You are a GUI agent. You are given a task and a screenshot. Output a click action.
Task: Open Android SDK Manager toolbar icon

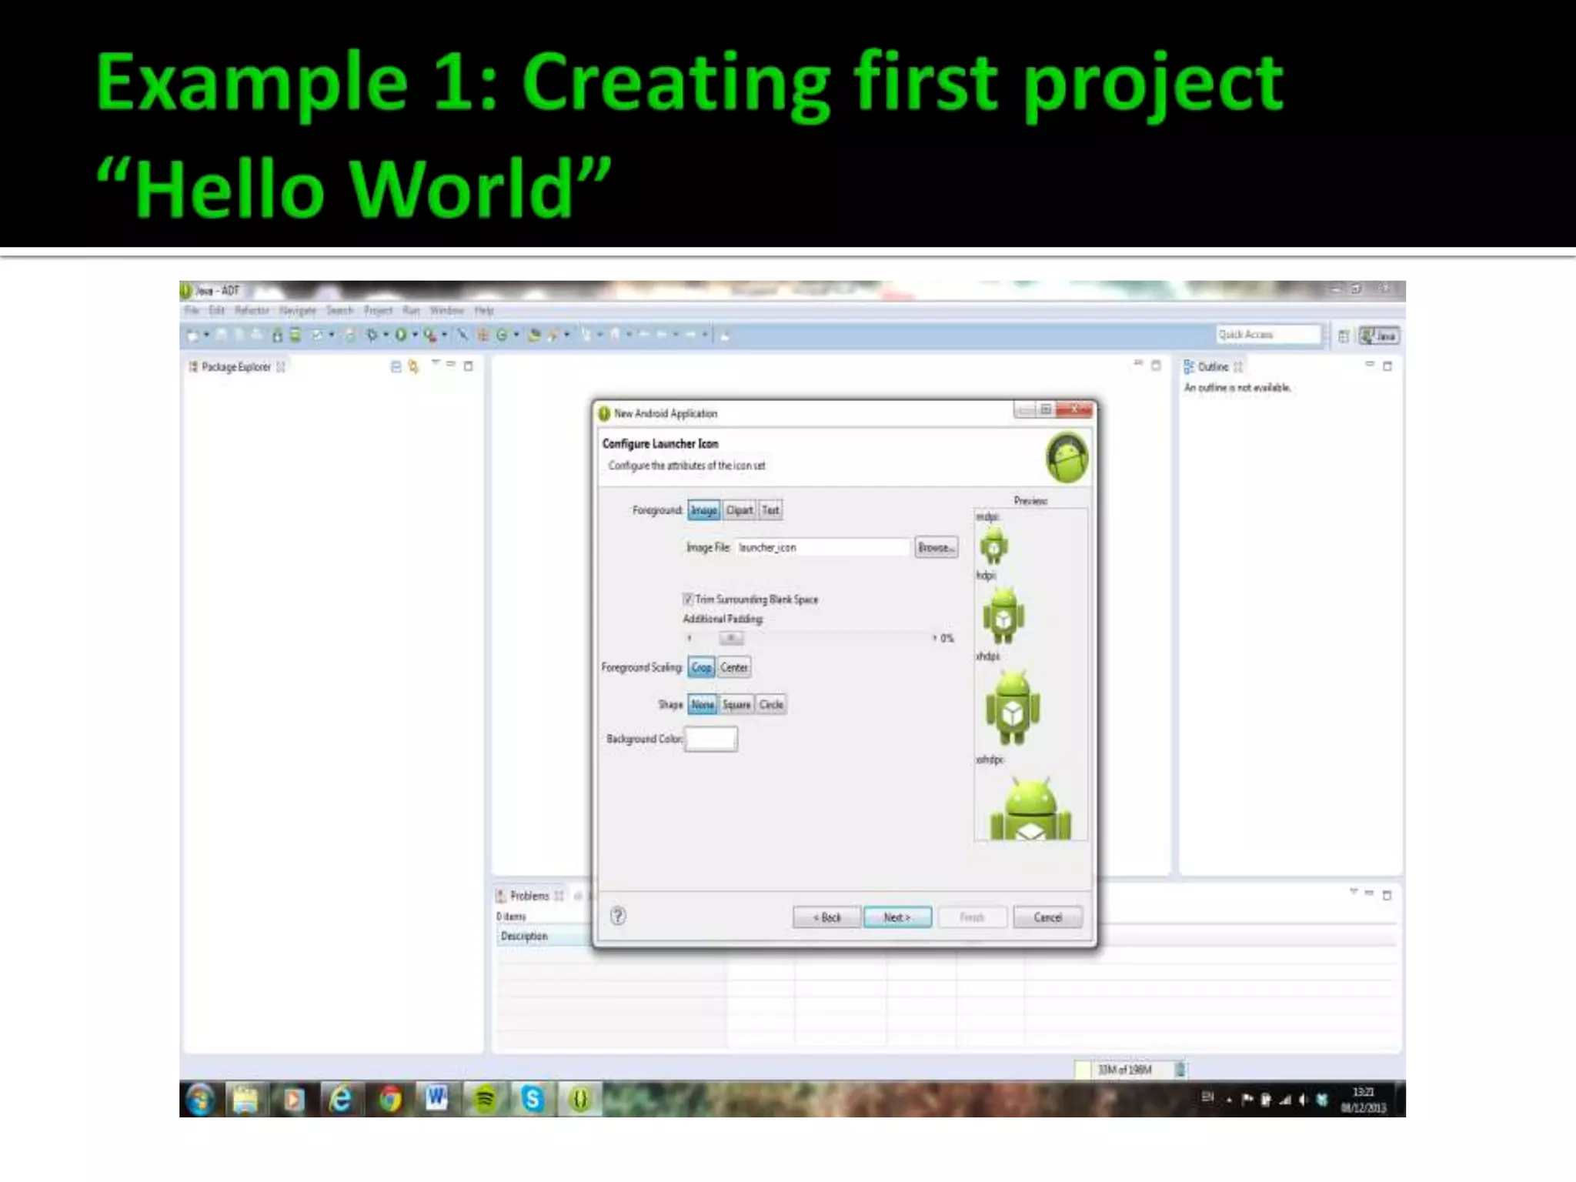[278, 335]
